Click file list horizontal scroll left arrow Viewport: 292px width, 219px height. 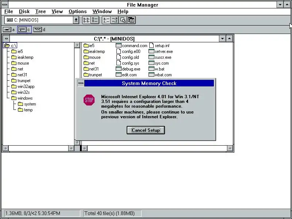pyautogui.click(x=85, y=149)
